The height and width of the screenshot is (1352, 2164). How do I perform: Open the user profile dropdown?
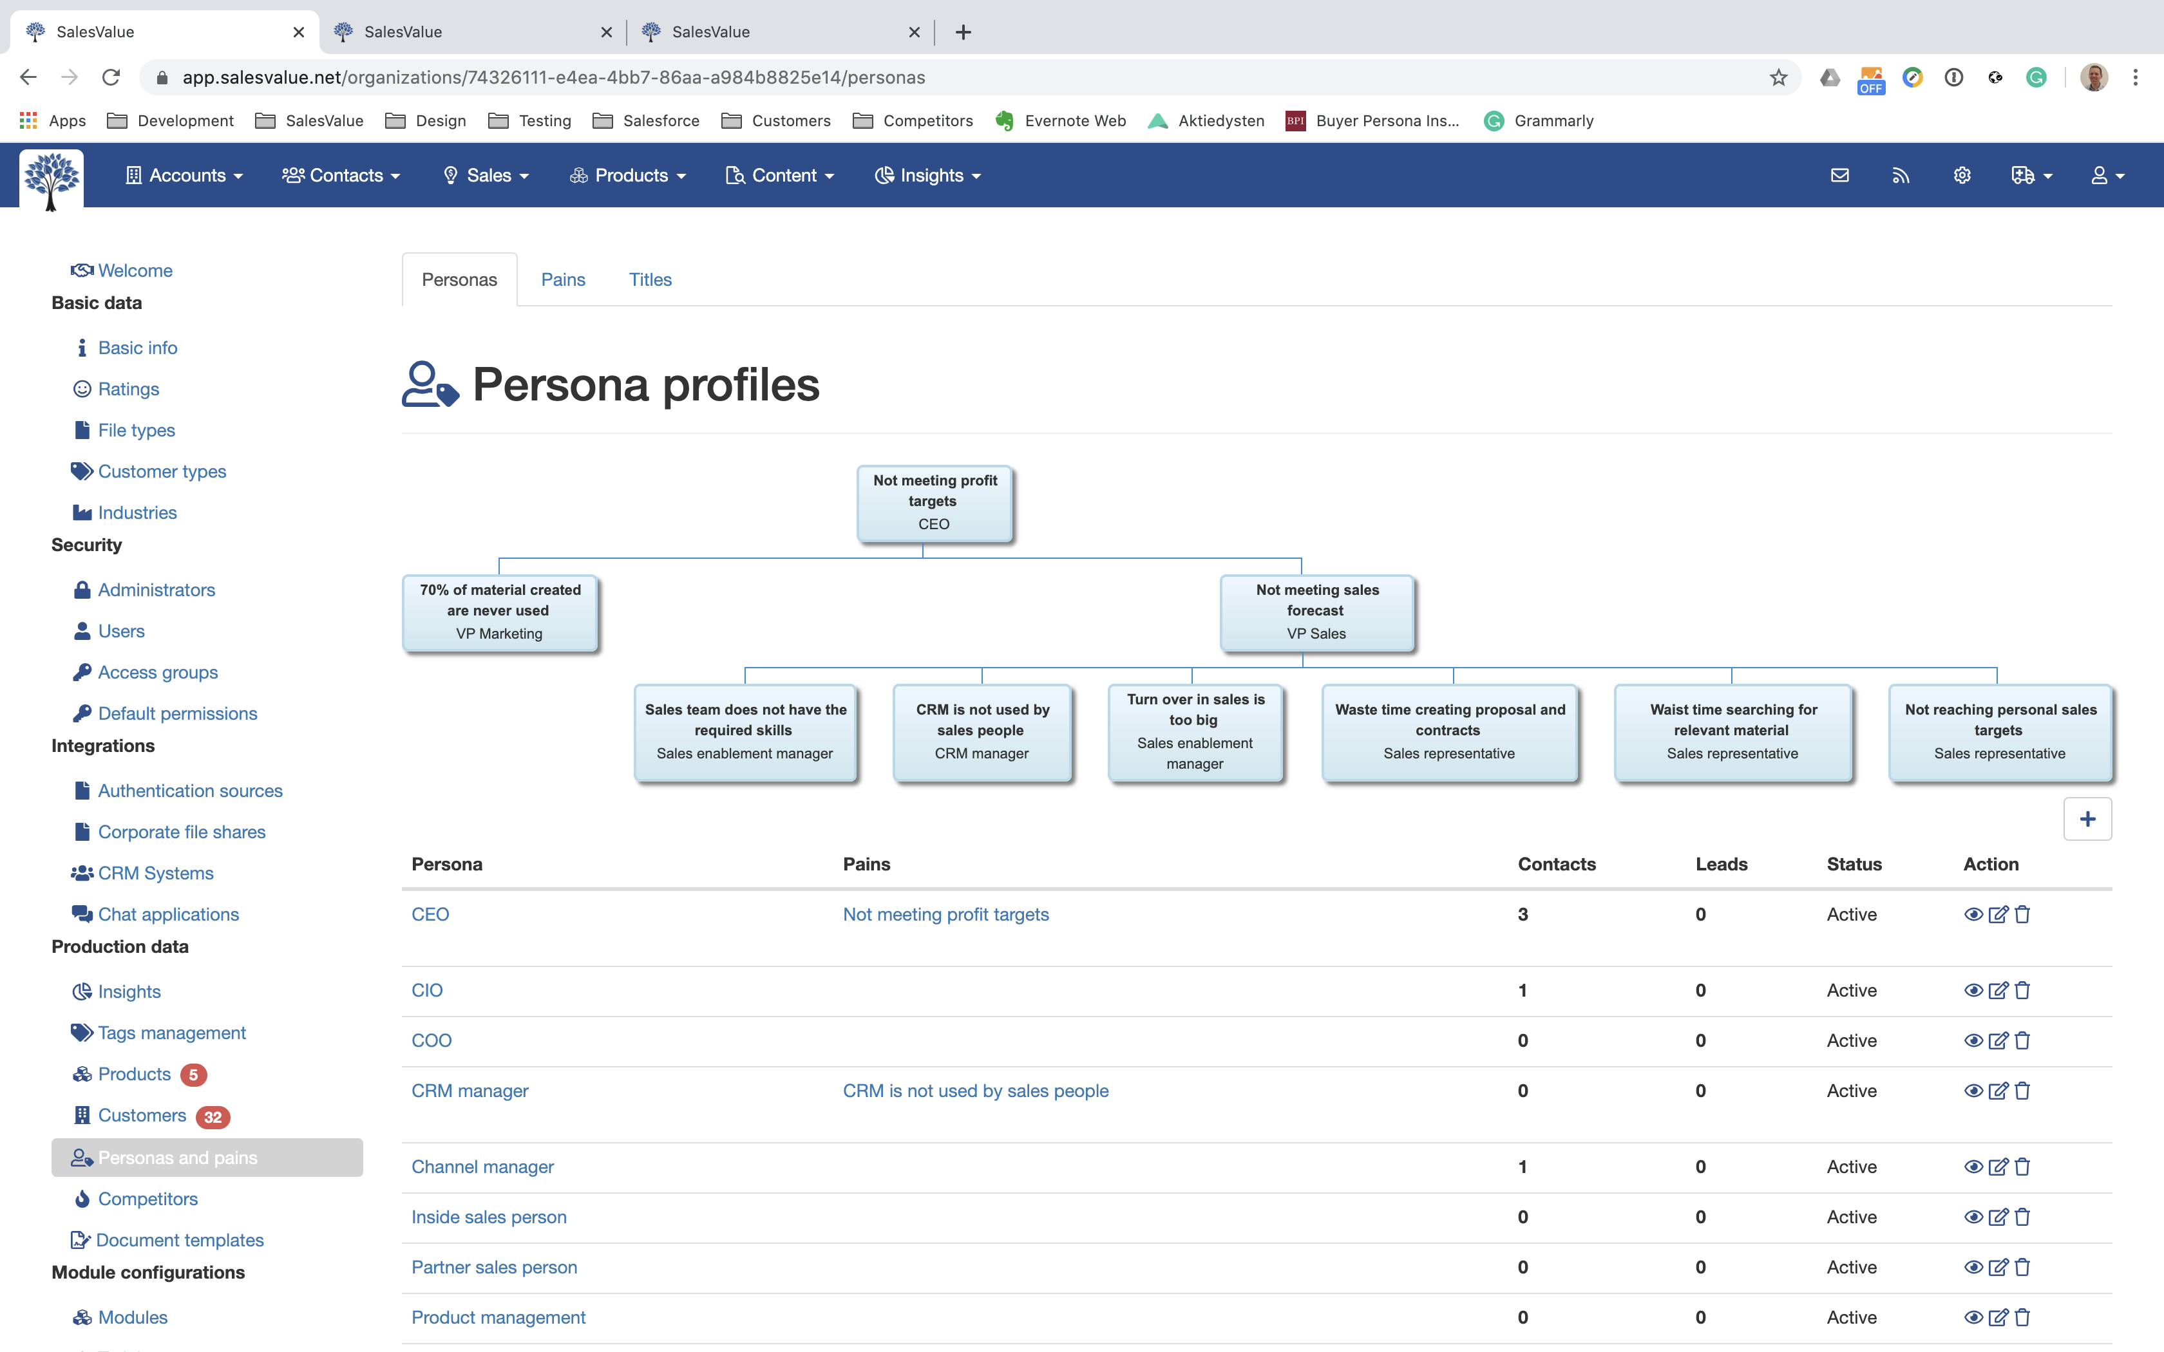click(x=2107, y=175)
